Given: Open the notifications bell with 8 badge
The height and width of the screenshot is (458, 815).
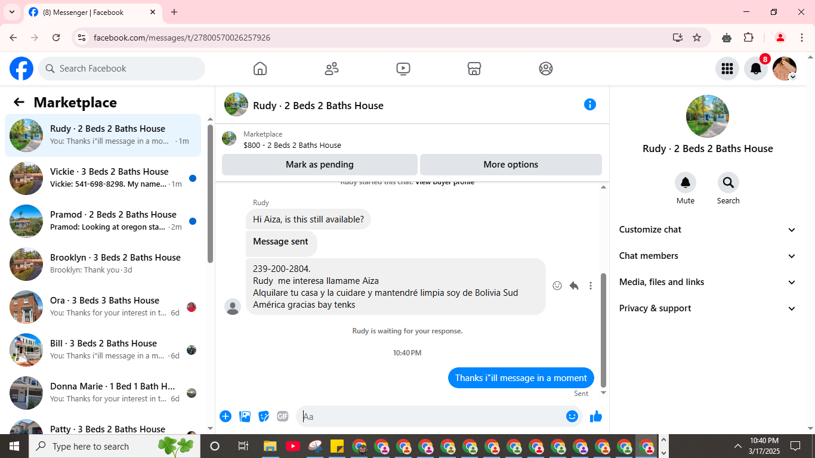Looking at the screenshot, I should [x=756, y=69].
